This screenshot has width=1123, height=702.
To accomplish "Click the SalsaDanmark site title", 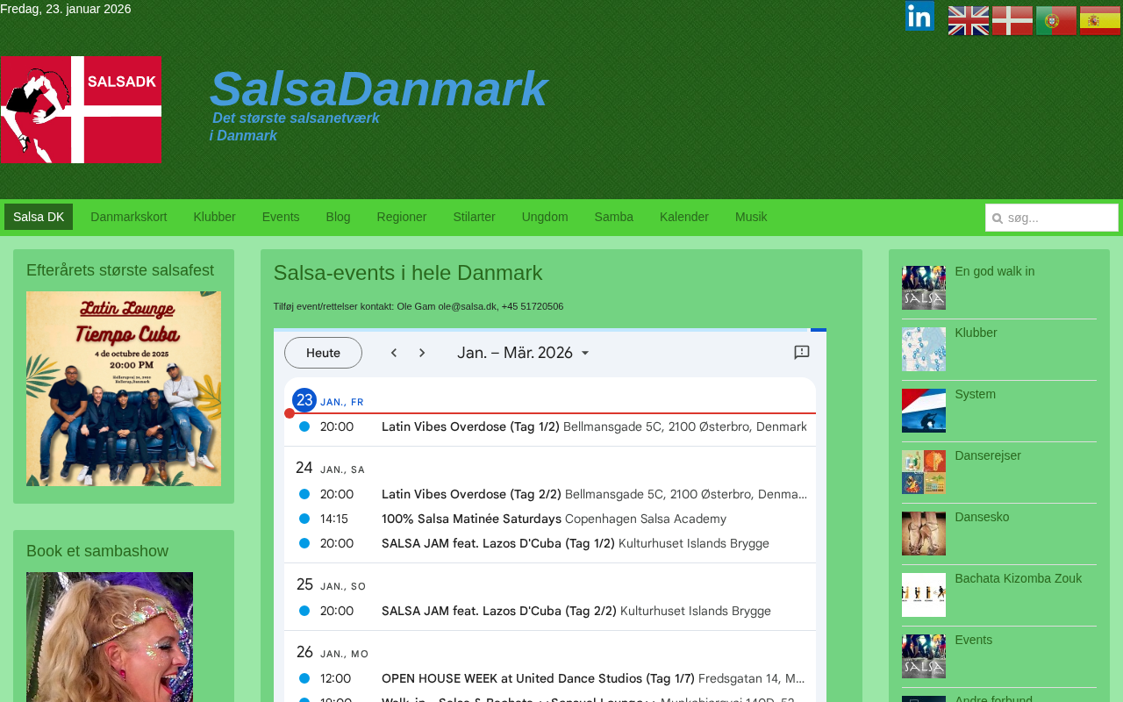I will click(378, 89).
